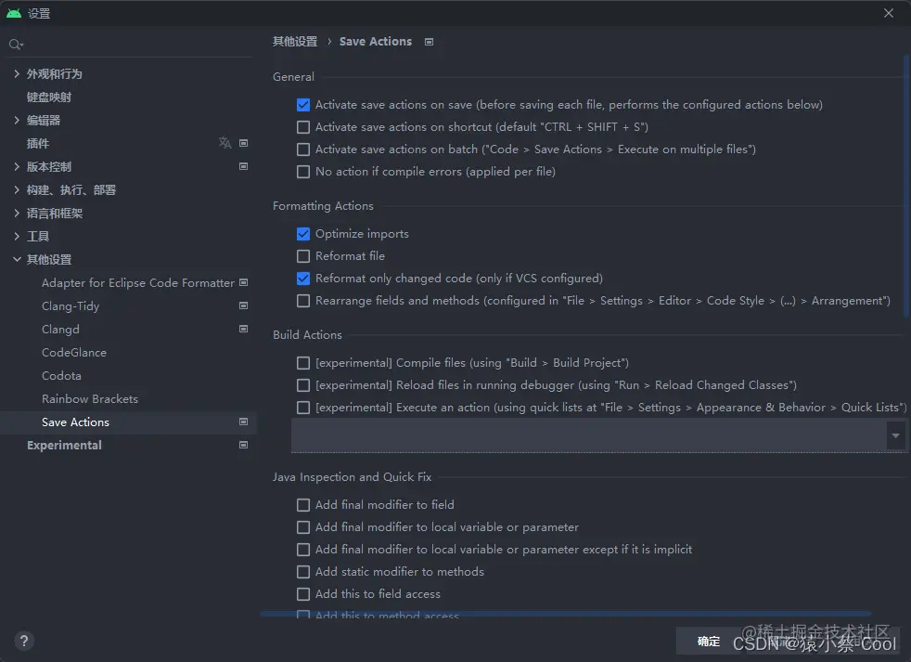911x662 pixels.
Task: Open Codota settings page
Action: [x=61, y=376]
